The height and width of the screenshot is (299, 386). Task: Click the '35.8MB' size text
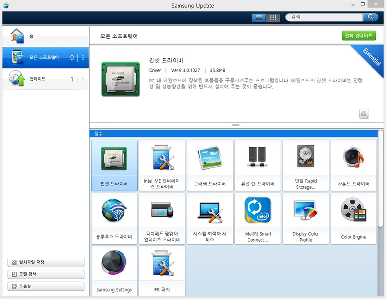click(218, 70)
